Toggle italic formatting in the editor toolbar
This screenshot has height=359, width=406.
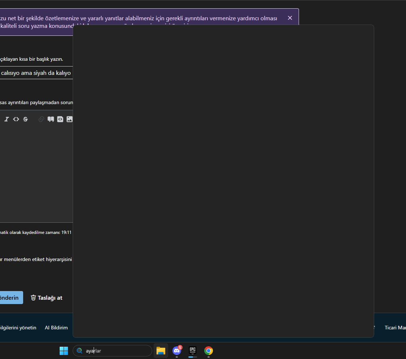pyautogui.click(x=7, y=119)
